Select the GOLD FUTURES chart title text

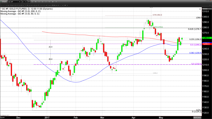(x=26, y=9)
